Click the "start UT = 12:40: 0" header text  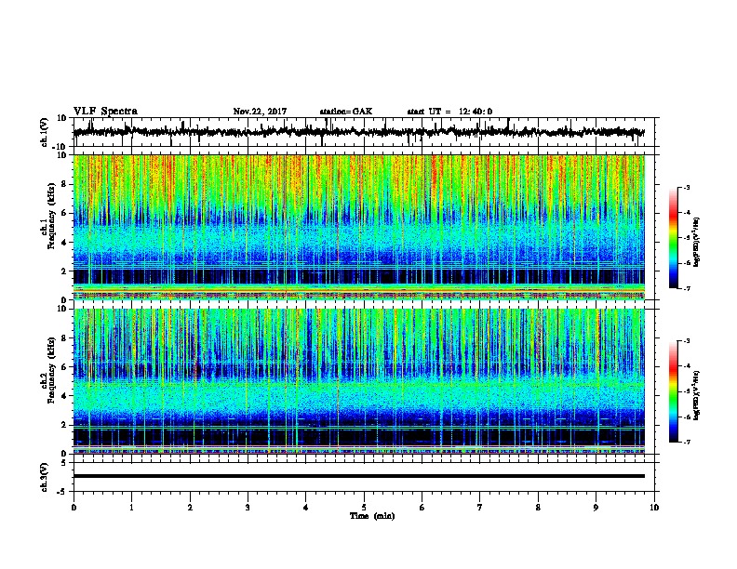449,112
